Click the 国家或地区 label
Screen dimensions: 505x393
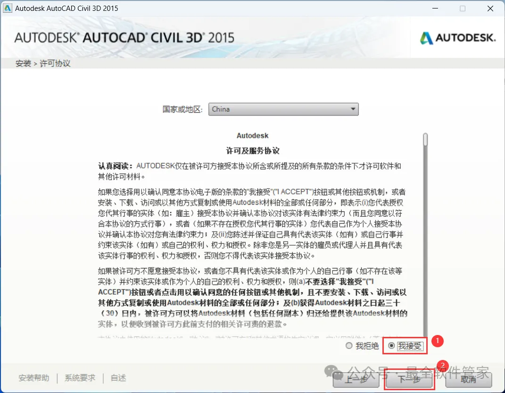tap(182, 109)
